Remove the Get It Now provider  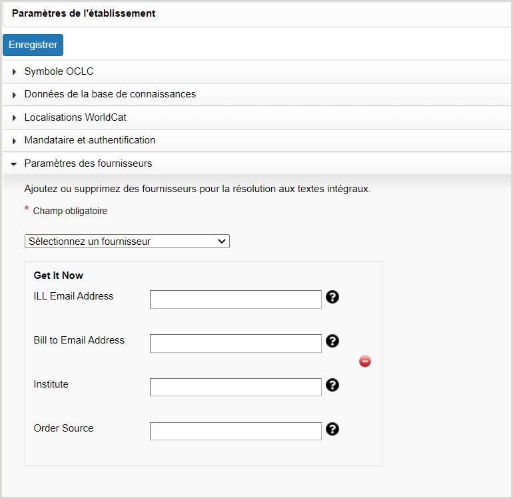pos(365,362)
